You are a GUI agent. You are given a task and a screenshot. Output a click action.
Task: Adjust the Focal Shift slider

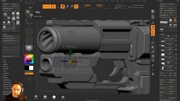point(123,5)
